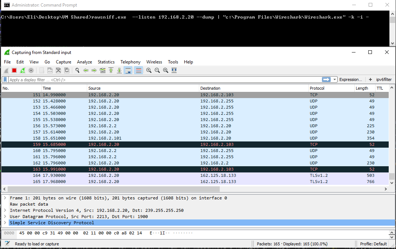Click the Save capture file icon
This screenshot has width=396, height=249.
[x=50, y=71]
